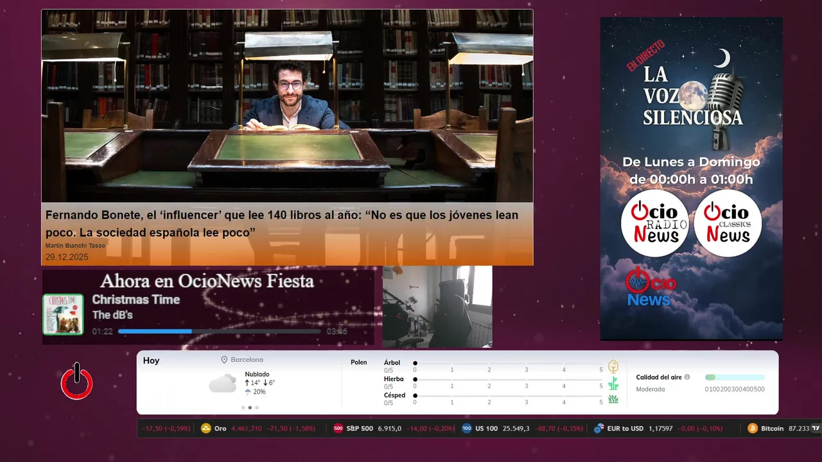This screenshot has width=822, height=462.
Task: Click the total duration 03:46
Action: pyautogui.click(x=337, y=332)
